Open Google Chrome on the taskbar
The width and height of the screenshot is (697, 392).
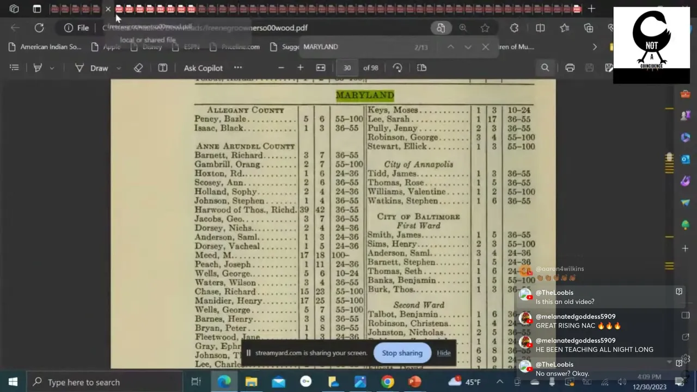(387, 382)
